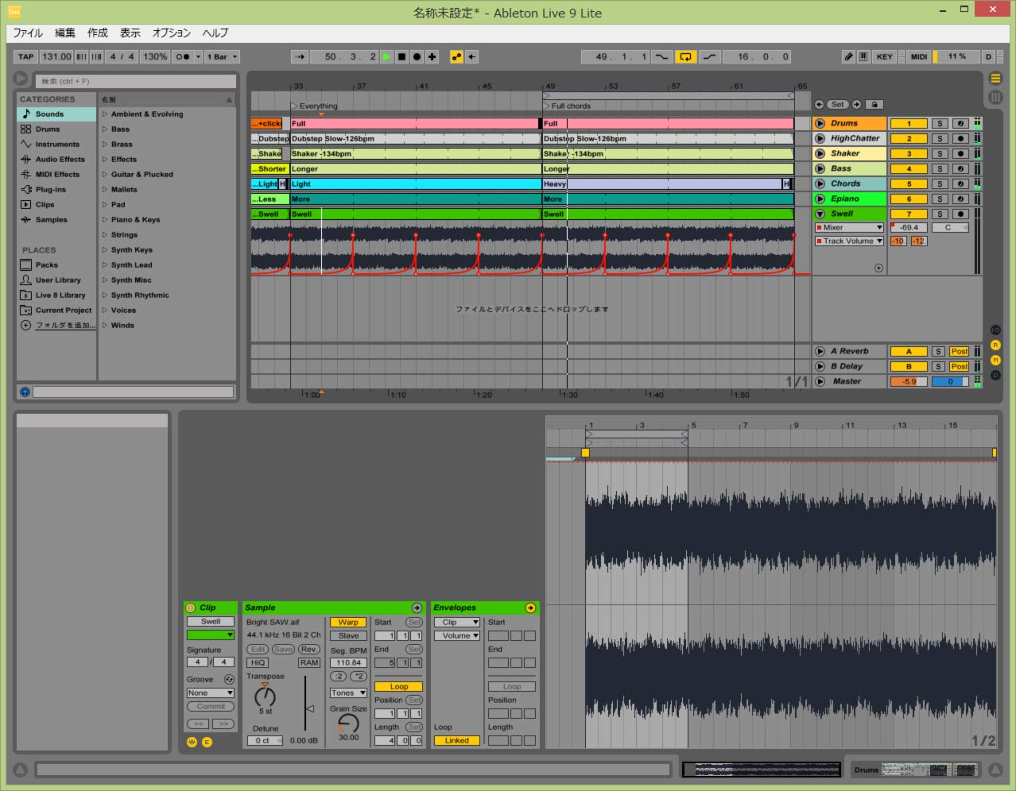Open the Groove None dropdown

211,693
